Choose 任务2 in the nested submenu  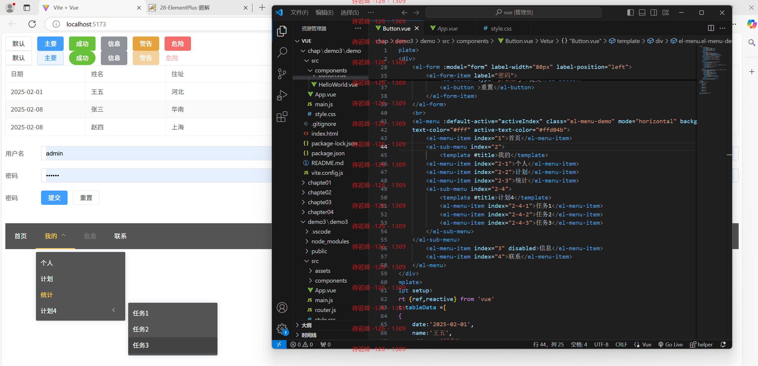click(x=173, y=329)
